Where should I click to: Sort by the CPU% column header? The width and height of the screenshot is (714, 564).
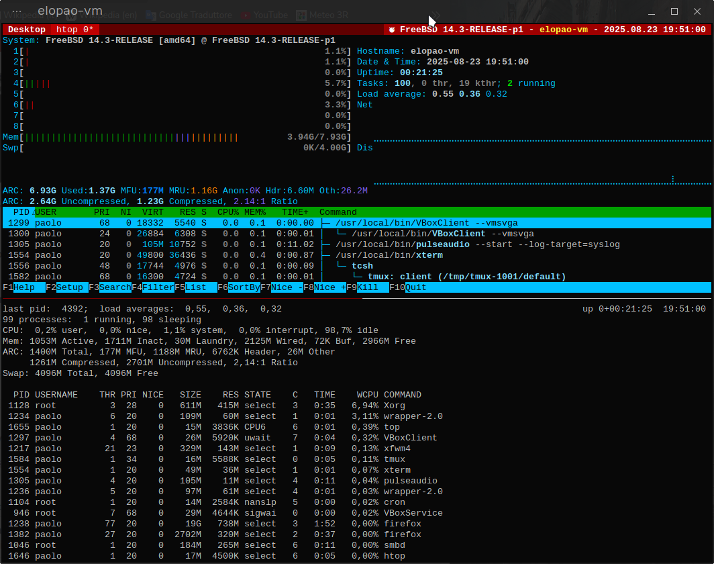pos(228,212)
